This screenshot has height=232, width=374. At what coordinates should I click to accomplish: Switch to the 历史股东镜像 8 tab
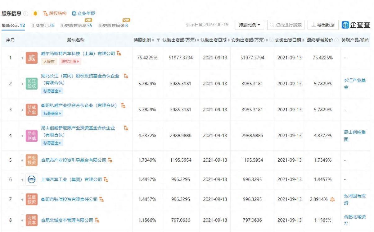(x=113, y=25)
